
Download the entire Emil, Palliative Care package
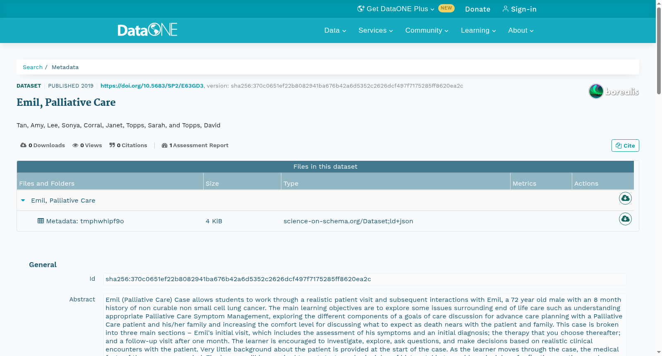point(625,198)
